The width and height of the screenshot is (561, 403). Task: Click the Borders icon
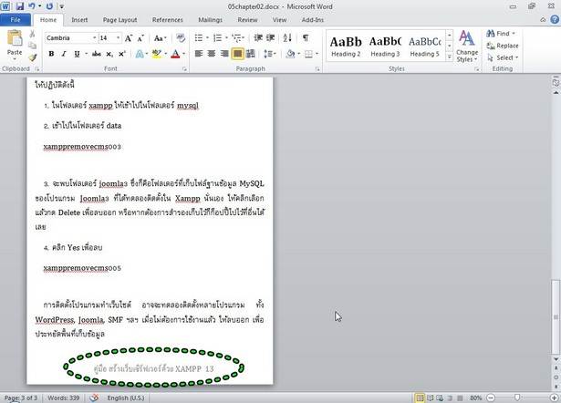coord(308,54)
